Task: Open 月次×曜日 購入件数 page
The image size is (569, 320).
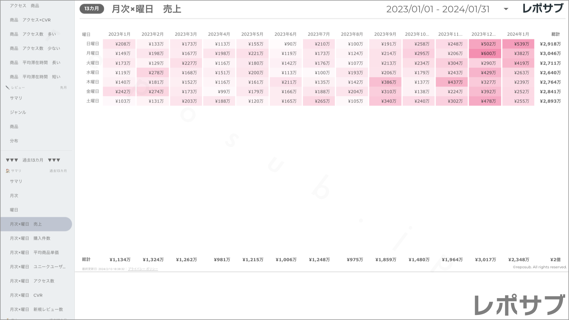Action: click(x=30, y=238)
